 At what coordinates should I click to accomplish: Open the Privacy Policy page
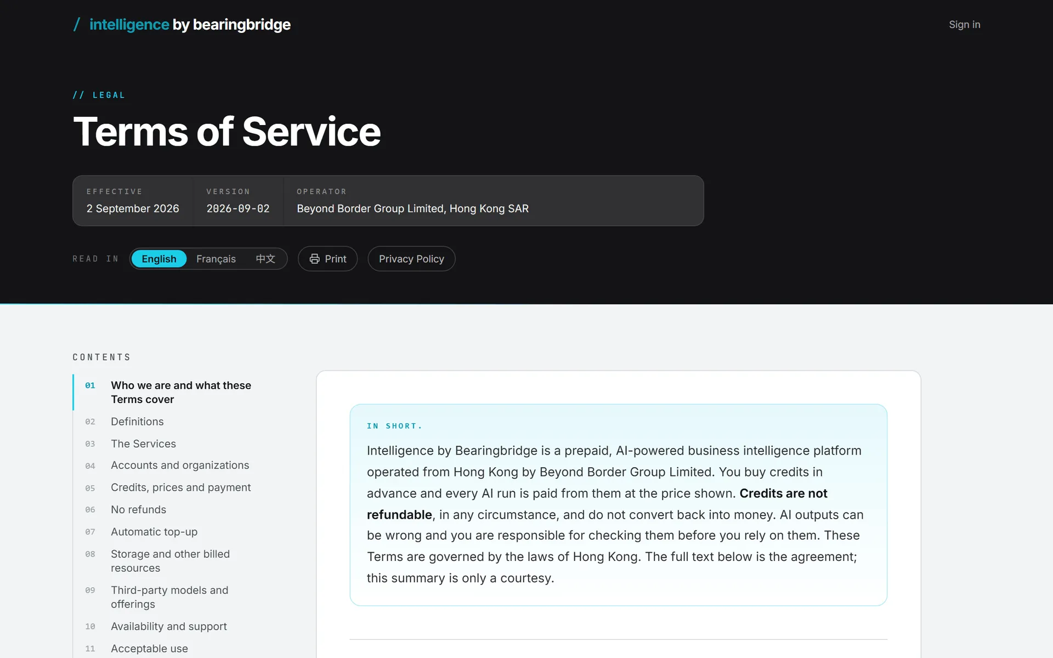(x=411, y=259)
